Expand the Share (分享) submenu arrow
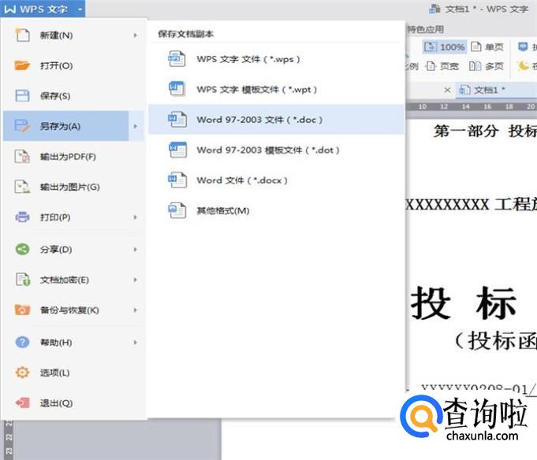The height and width of the screenshot is (460, 537). point(136,250)
